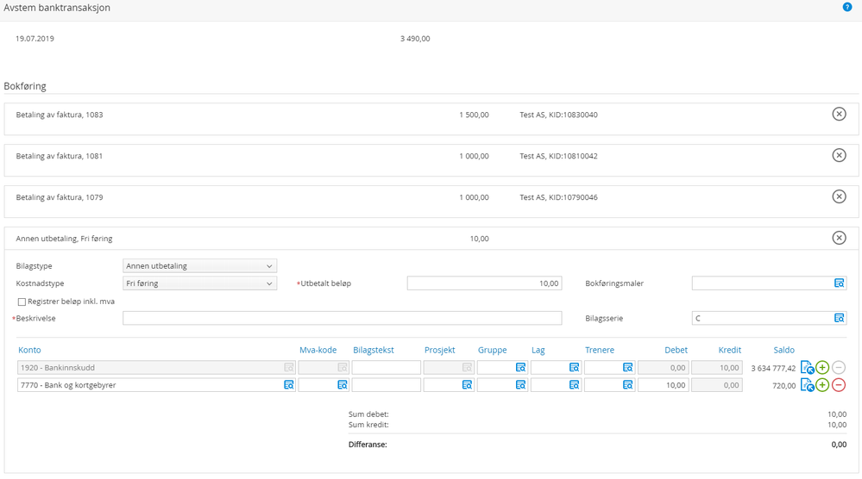Click document search icon for 1920 row
The image size is (862, 479).
click(807, 368)
